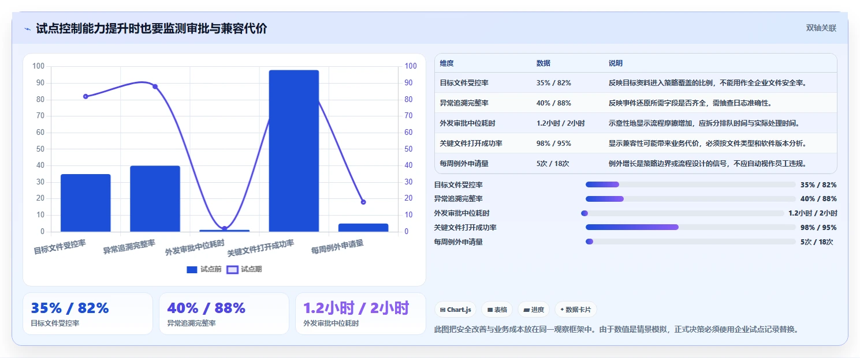This screenshot has width=860, height=358.
Task: Click the pulse icon beside the panel title
Action: 28,29
